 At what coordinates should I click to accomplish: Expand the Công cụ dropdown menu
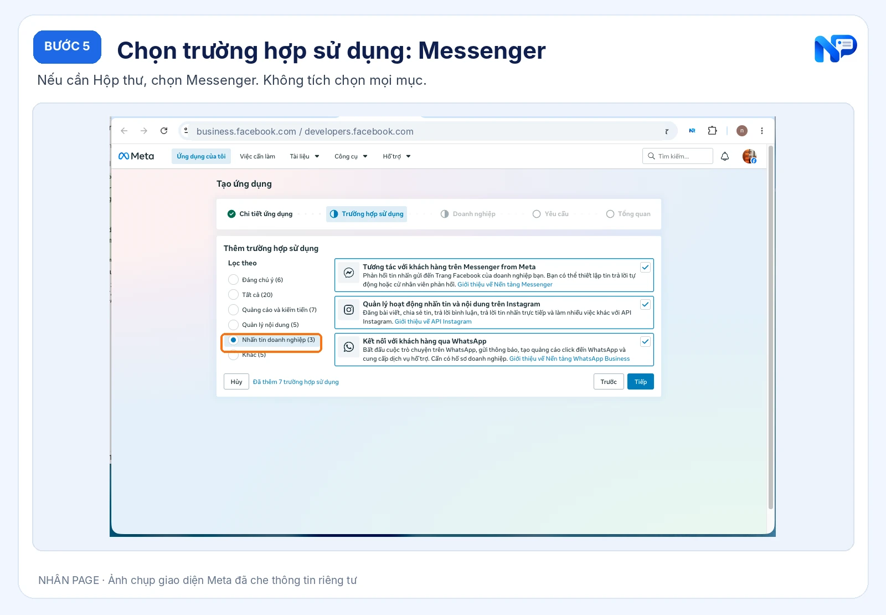coord(351,156)
